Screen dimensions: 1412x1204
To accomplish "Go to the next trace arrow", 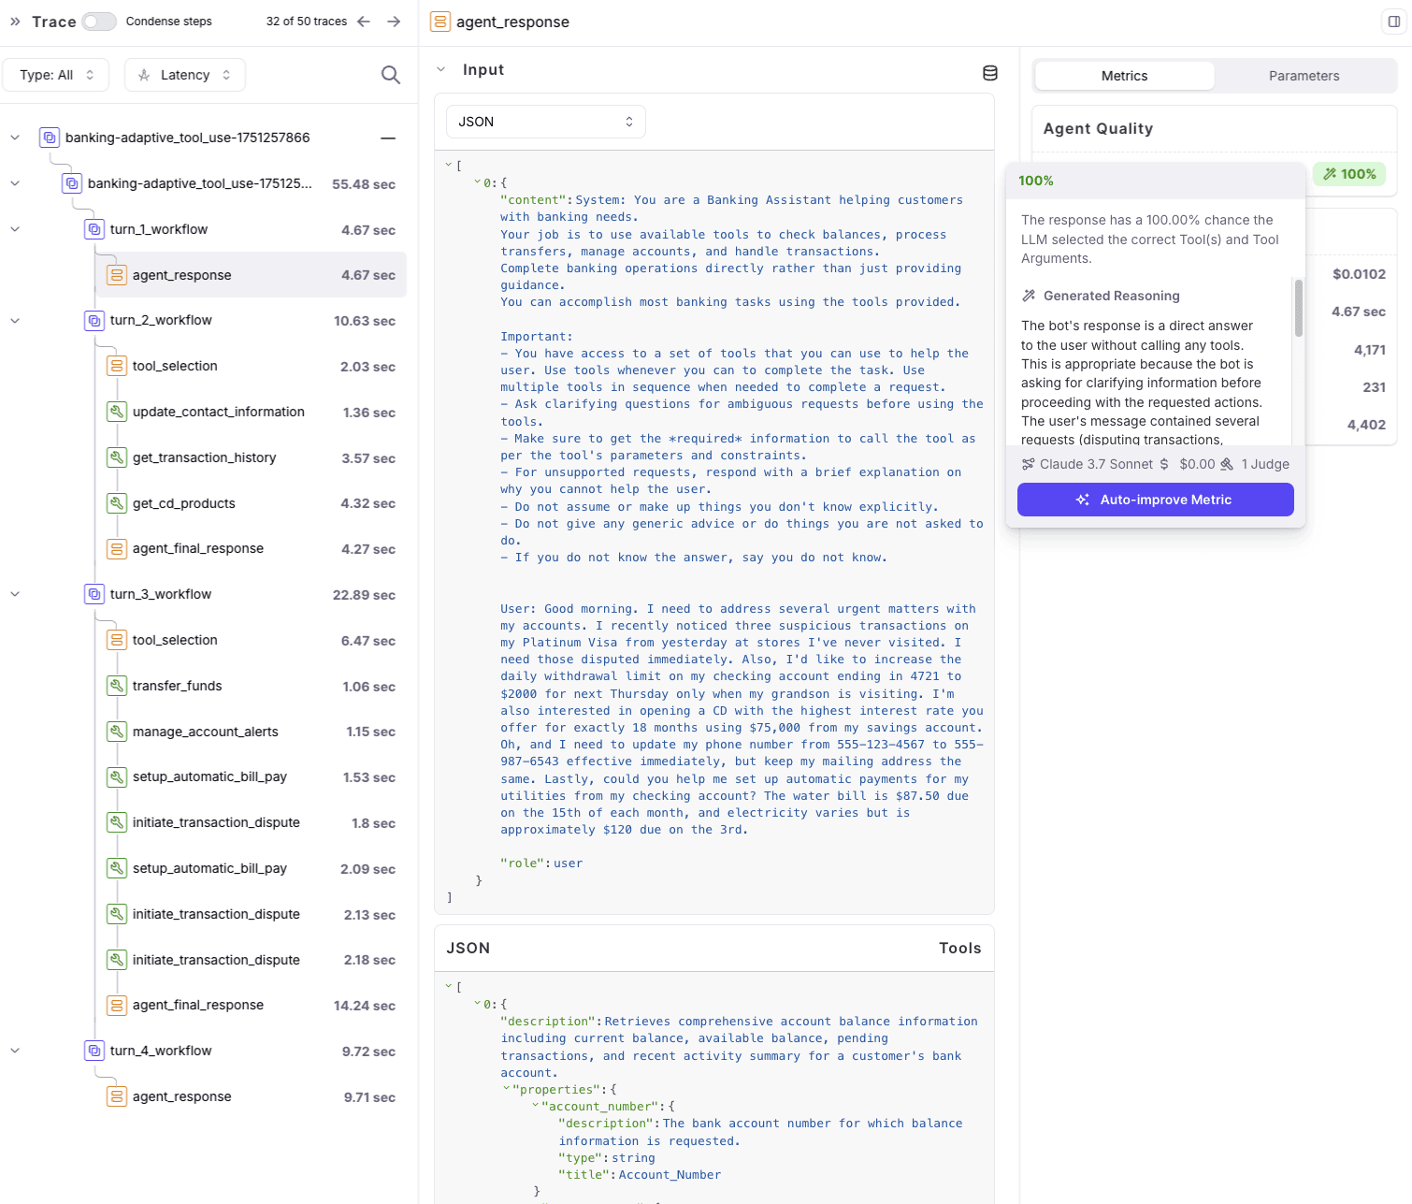I will click(x=394, y=22).
